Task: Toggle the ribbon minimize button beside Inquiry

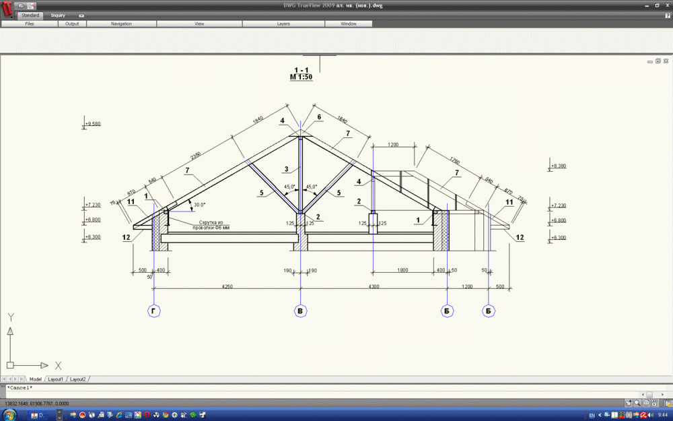Action: coord(81,15)
